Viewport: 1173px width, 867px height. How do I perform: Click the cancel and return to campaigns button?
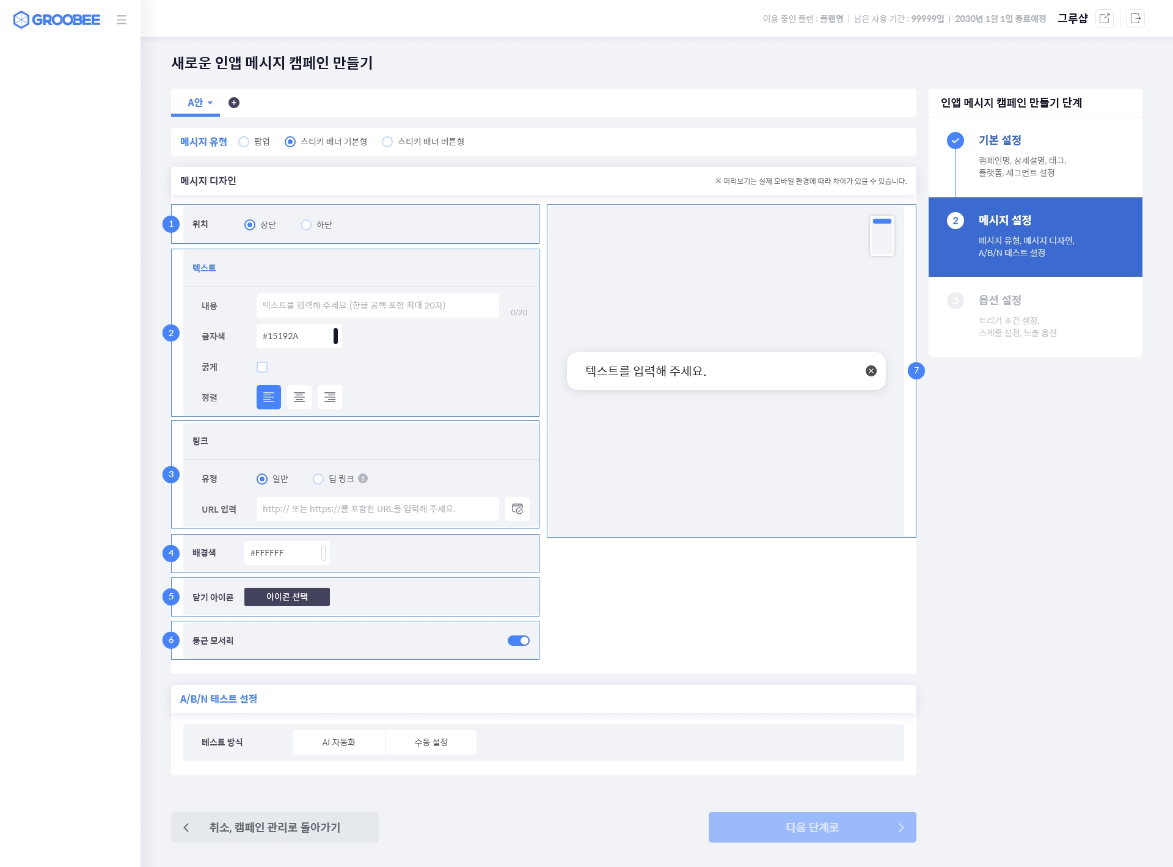(x=274, y=827)
